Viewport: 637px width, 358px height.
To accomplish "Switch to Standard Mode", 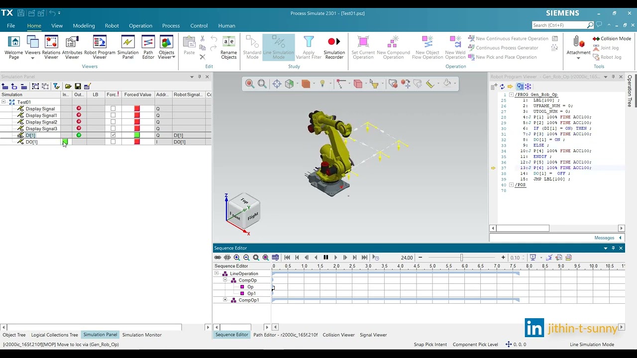I will click(252, 48).
